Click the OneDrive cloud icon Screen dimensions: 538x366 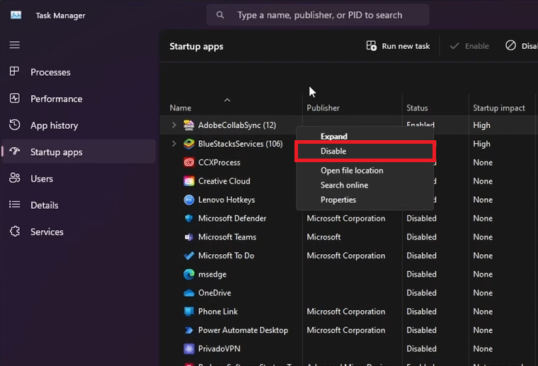(x=189, y=293)
